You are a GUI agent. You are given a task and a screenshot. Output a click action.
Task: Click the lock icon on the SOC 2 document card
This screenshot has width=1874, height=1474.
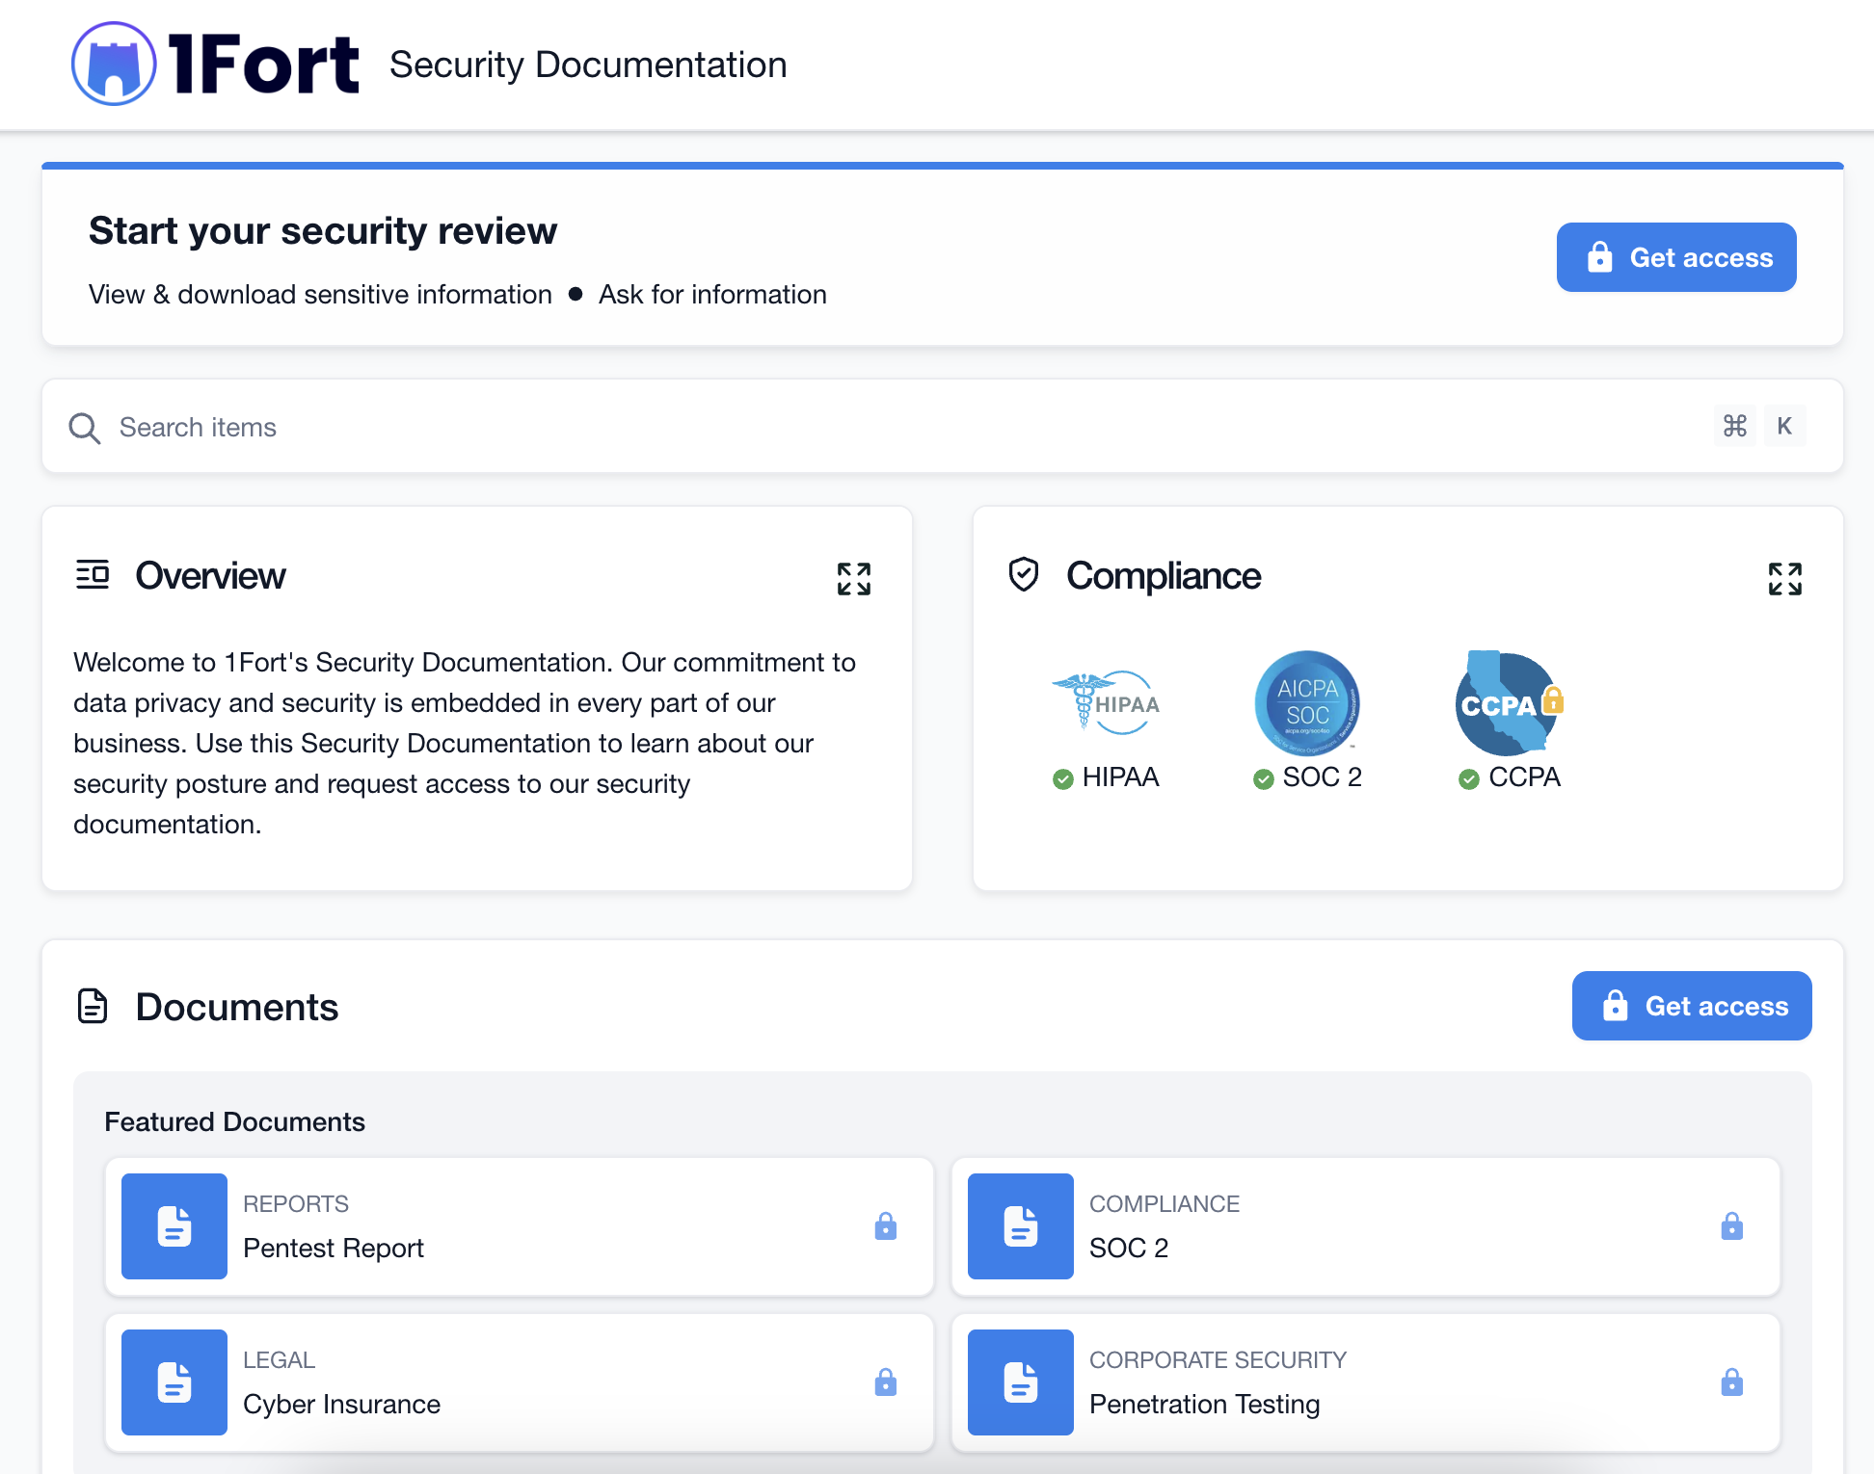pyautogui.click(x=1732, y=1226)
